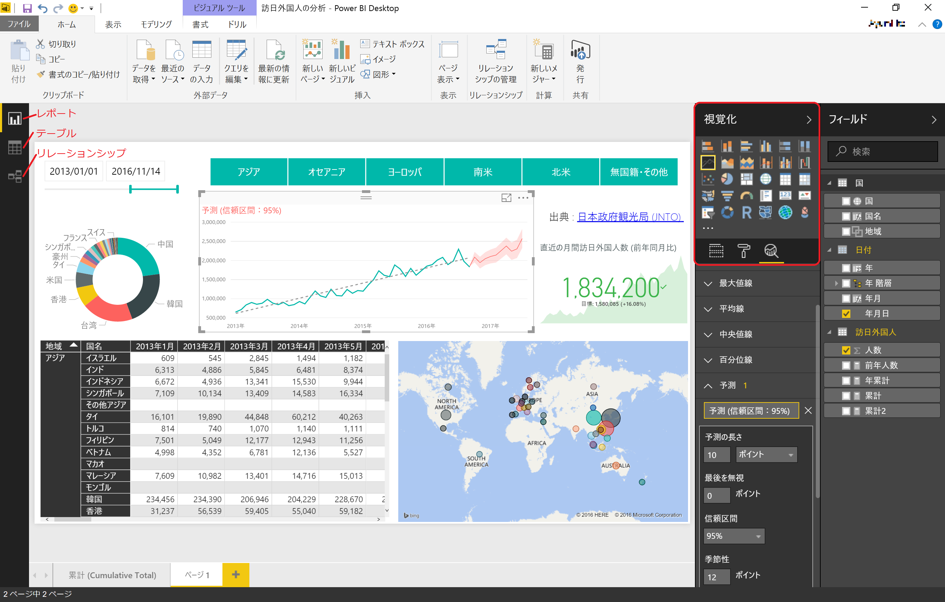The width and height of the screenshot is (945, 602).
Task: Open the Analytics magnifier pane
Action: click(x=771, y=251)
